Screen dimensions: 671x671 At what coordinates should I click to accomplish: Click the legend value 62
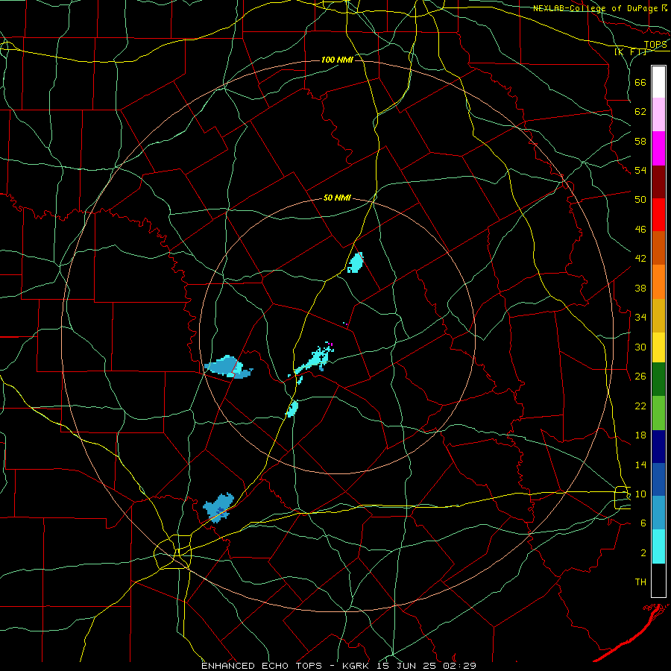tap(640, 112)
